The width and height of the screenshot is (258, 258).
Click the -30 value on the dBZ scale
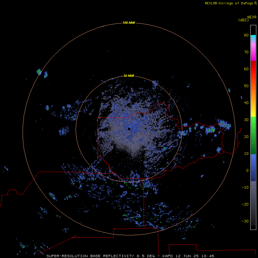click(245, 221)
